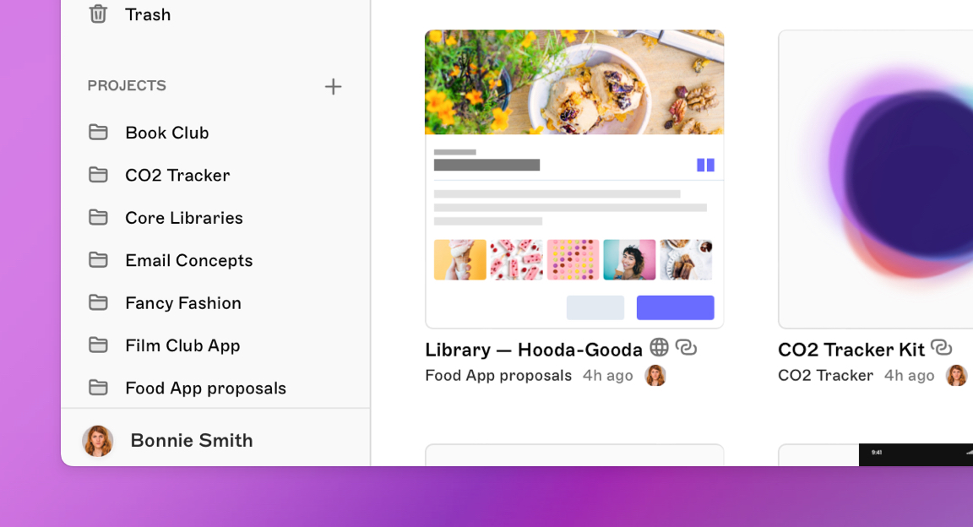Click the author avatar under CO2 Tracker Kit
Viewport: 973px width, 527px height.
(956, 375)
